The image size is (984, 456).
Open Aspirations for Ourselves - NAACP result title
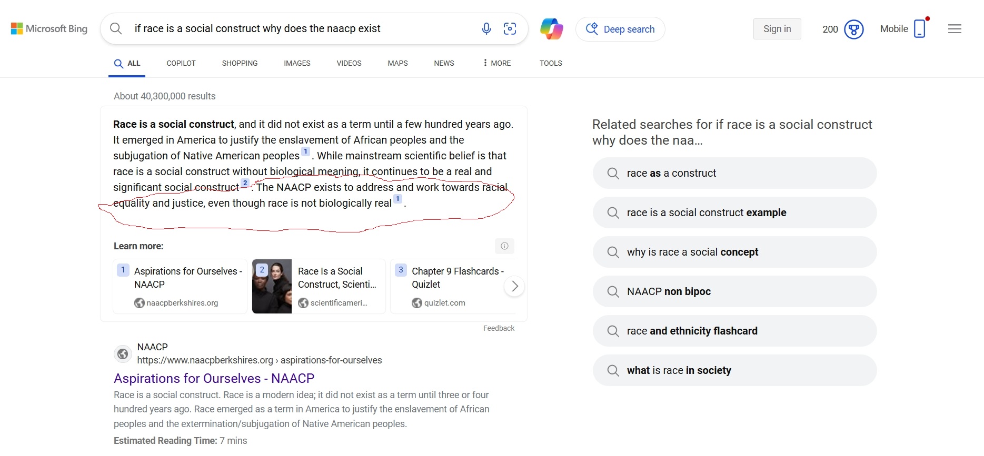(214, 378)
